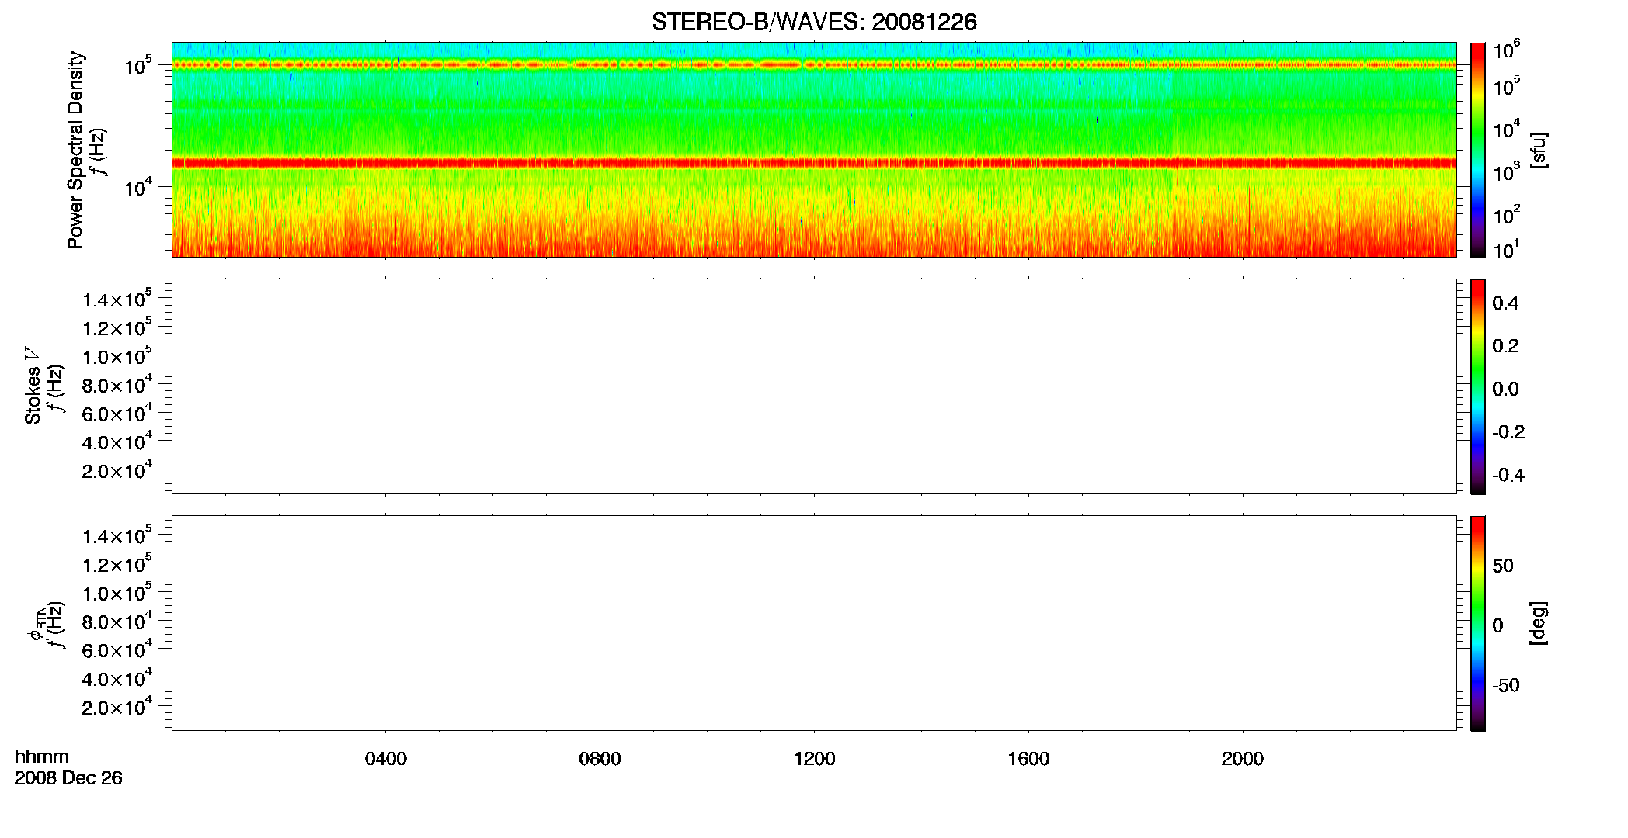Viewport: 1628px width, 838px height.
Task: Click the 0400 time axis label
Action: 386,759
